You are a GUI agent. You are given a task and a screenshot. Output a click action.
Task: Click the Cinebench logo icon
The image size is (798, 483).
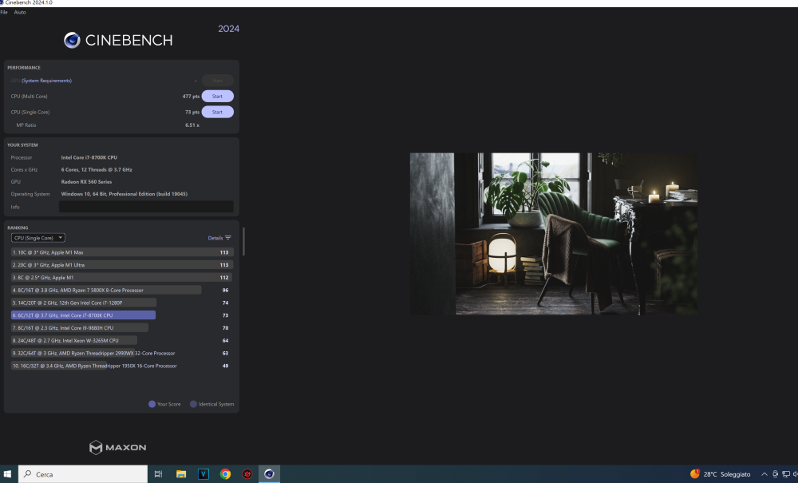click(72, 40)
